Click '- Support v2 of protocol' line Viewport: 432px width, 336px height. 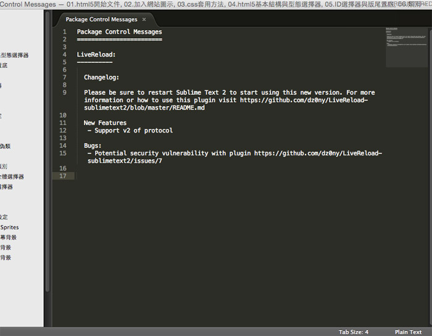pos(130,131)
